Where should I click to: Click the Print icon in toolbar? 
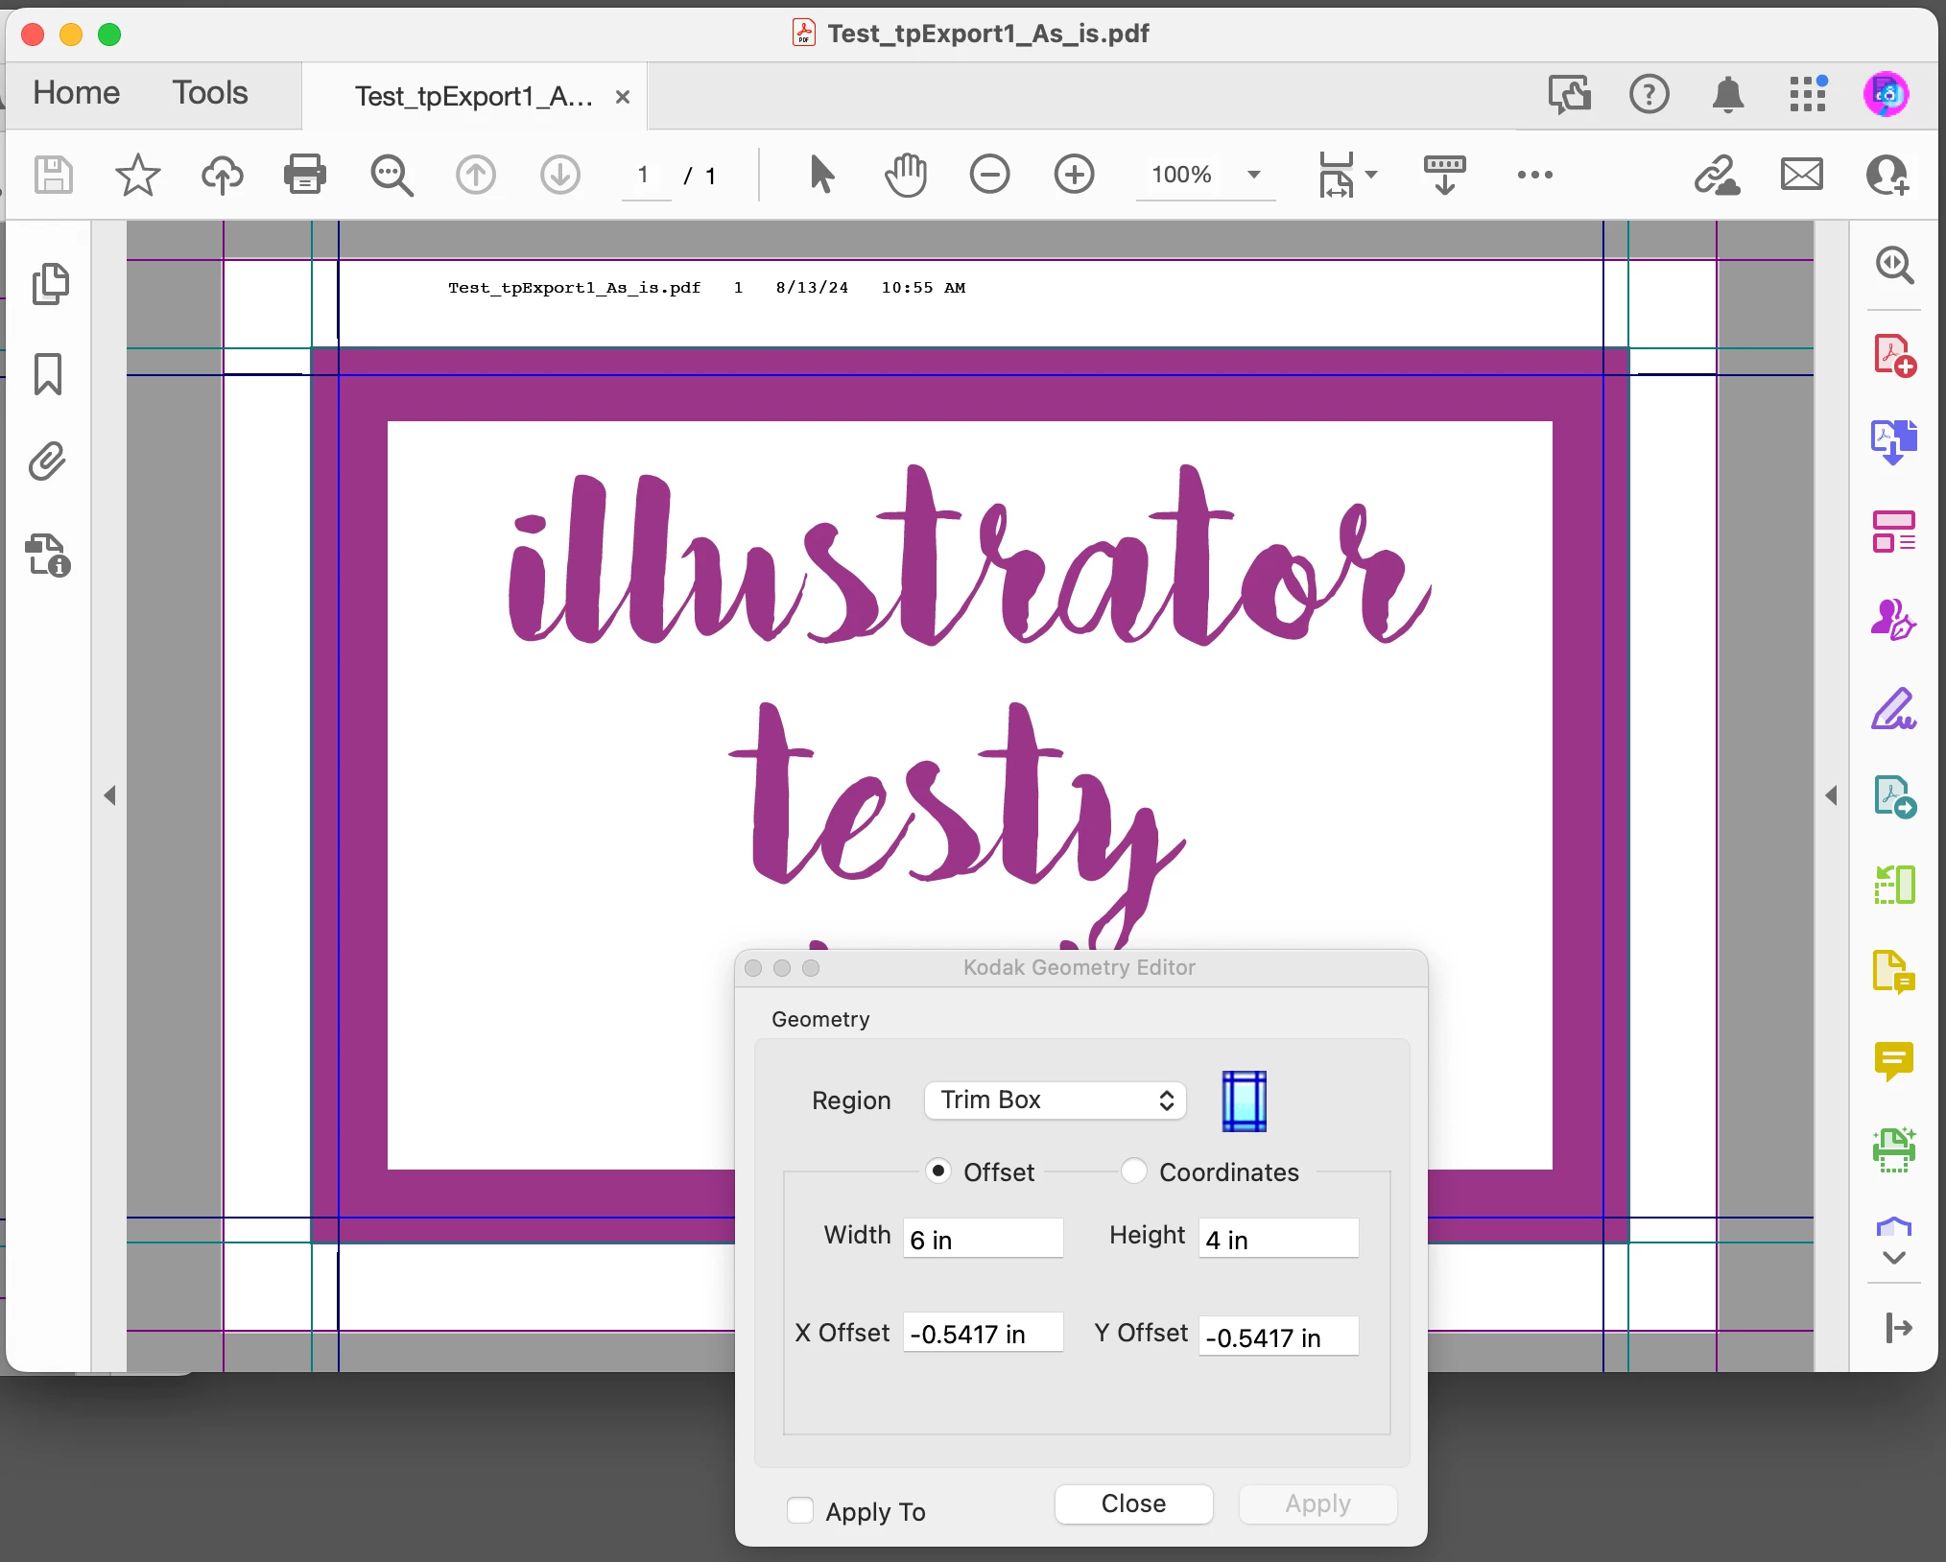pyautogui.click(x=304, y=175)
